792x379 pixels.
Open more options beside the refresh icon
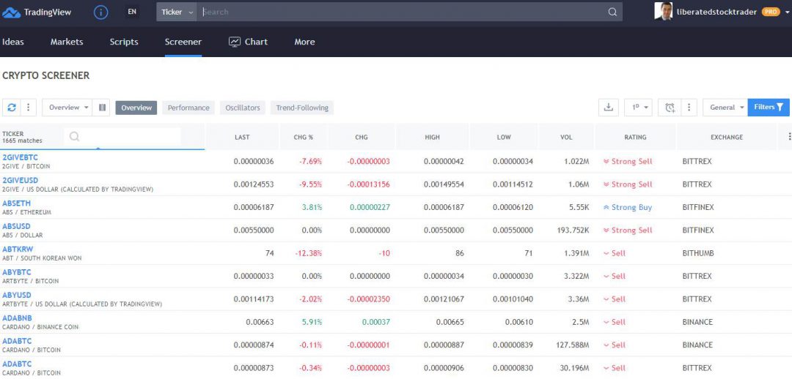pyautogui.click(x=29, y=108)
